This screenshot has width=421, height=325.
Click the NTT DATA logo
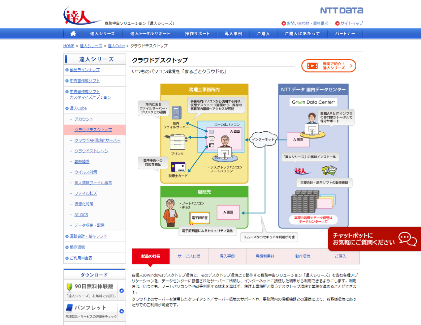pyautogui.click(x=342, y=11)
